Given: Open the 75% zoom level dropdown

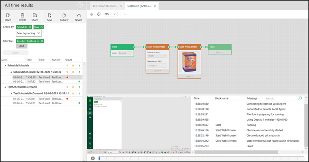Looking at the screenshot, I should pos(110,14).
